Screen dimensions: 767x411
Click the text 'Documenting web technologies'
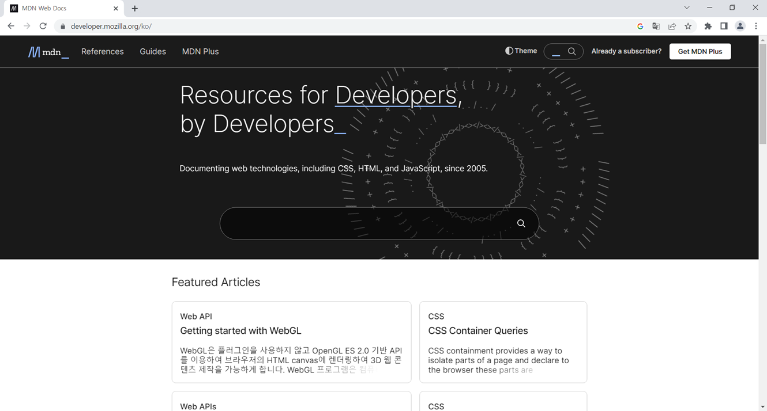pos(239,169)
